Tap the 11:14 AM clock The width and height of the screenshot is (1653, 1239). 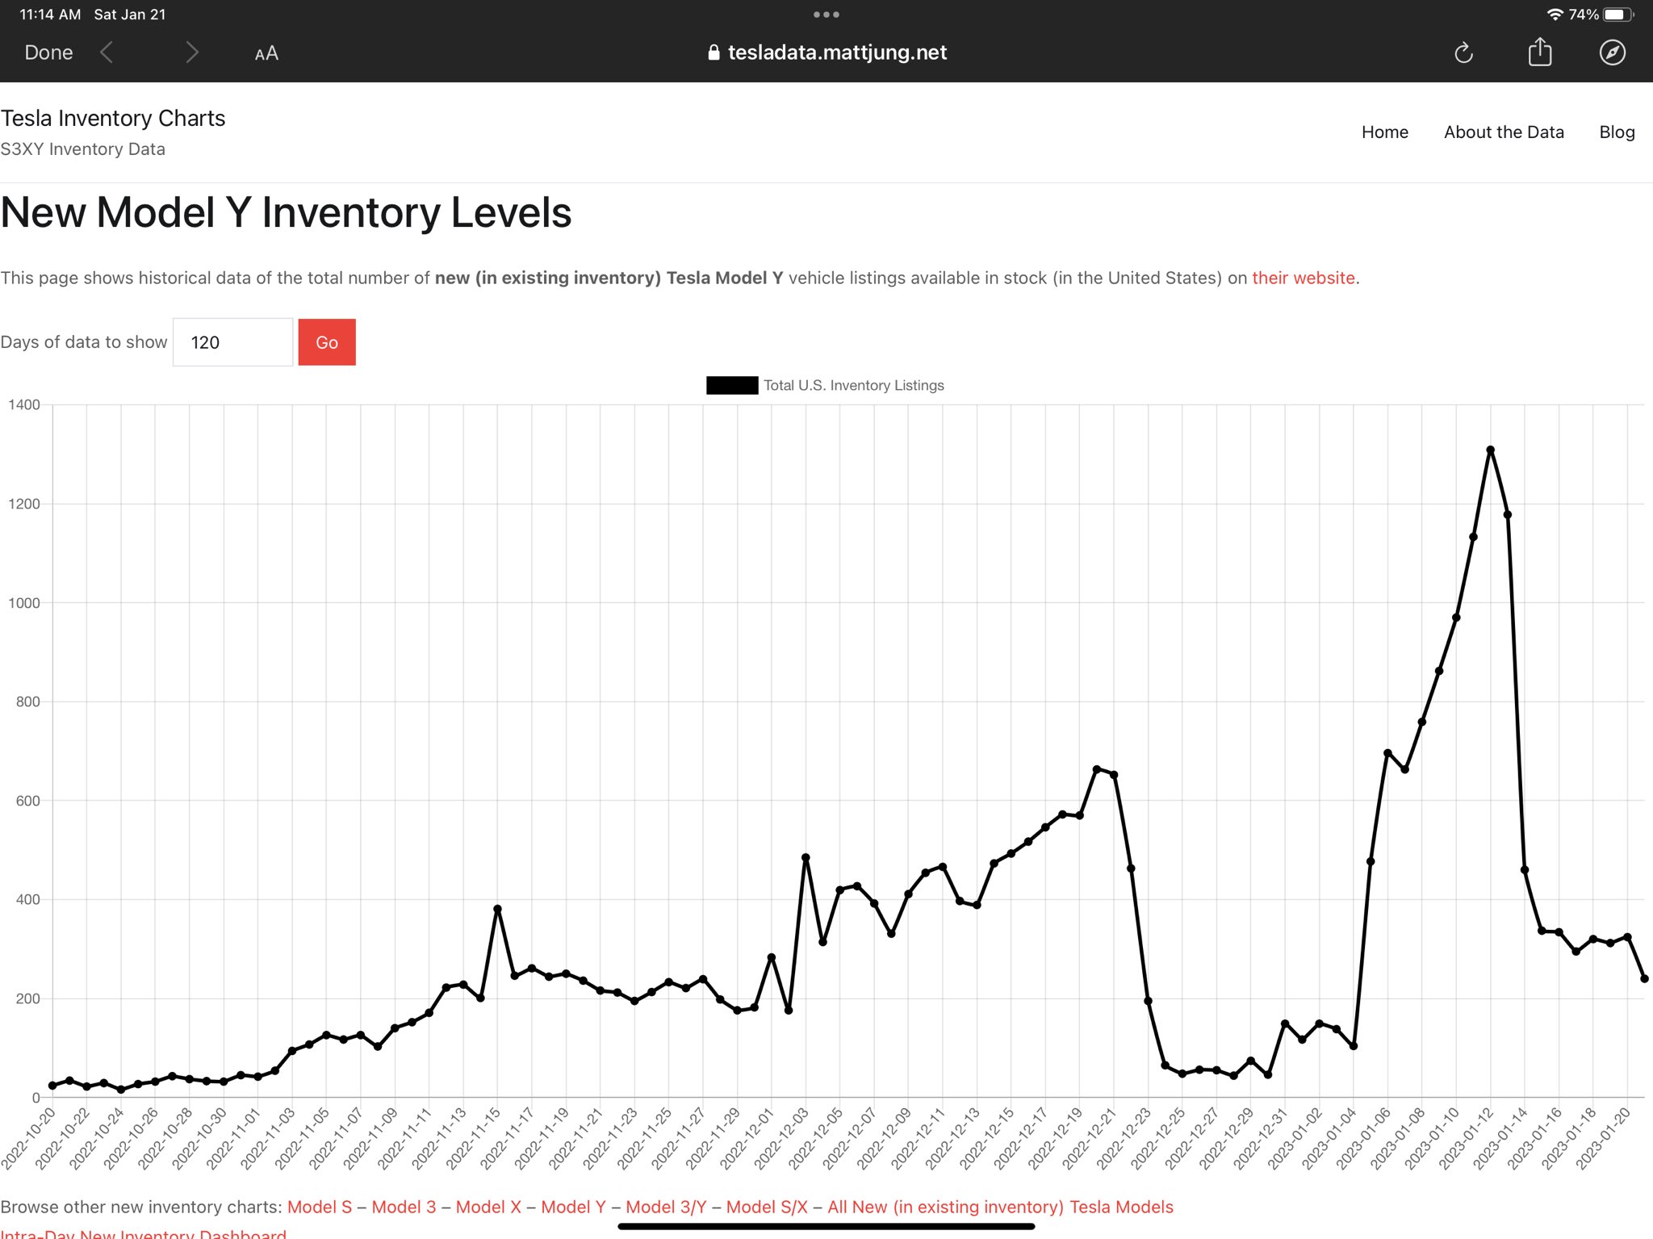(x=50, y=15)
